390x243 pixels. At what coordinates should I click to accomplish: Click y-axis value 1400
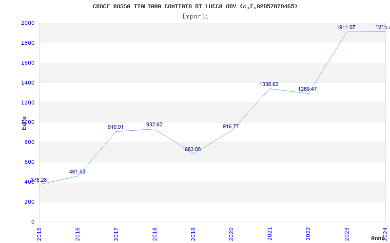tap(28, 83)
